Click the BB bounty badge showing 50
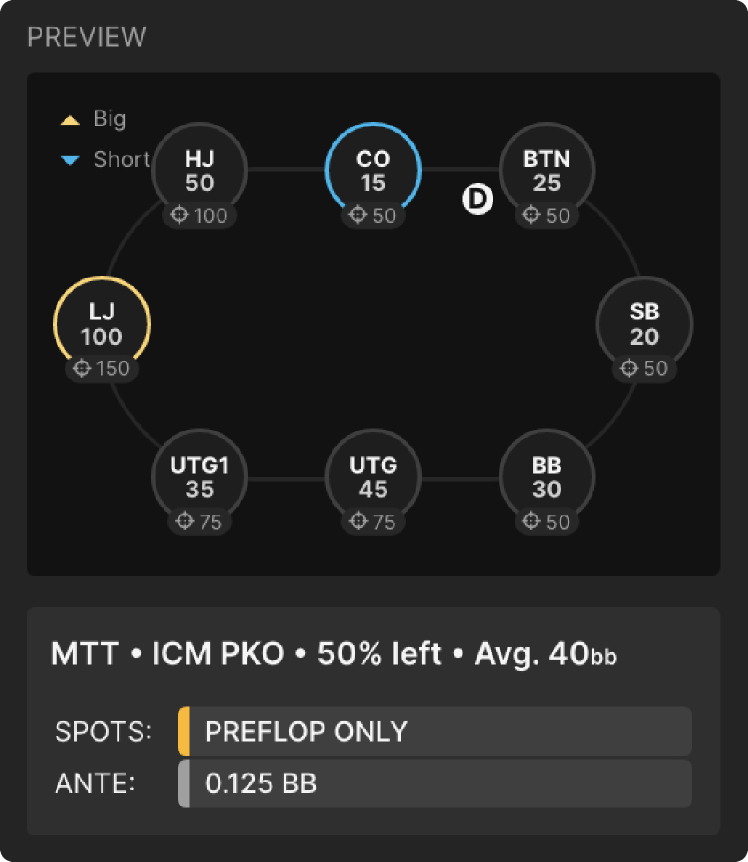The height and width of the screenshot is (862, 748). pos(546,522)
